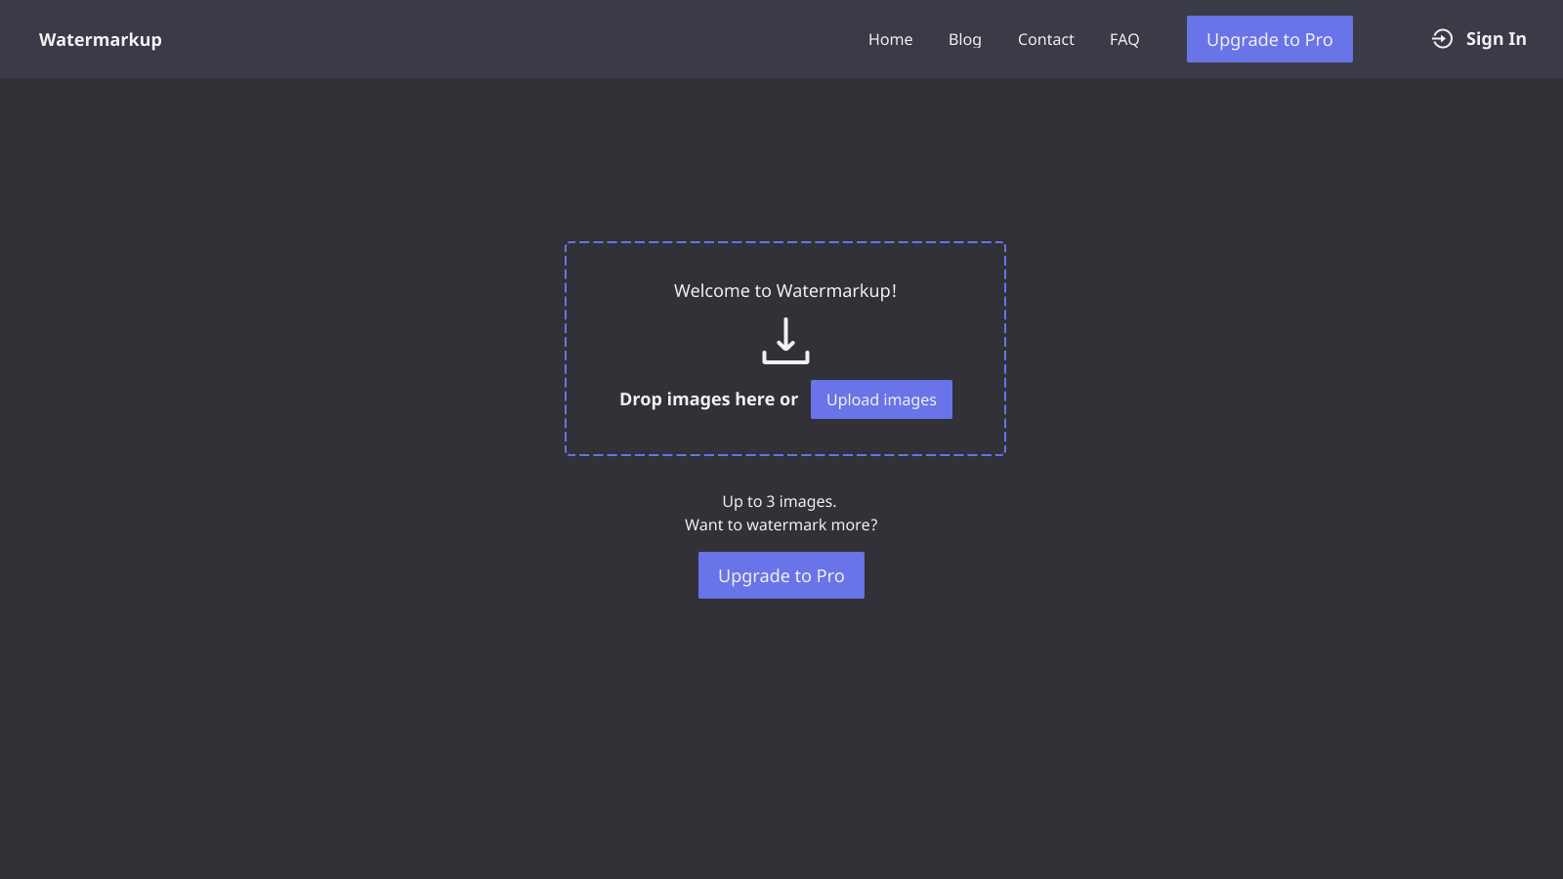This screenshot has width=1563, height=879.
Task: Click the "Welcome to Watermarkup!" heading
Action: click(784, 291)
